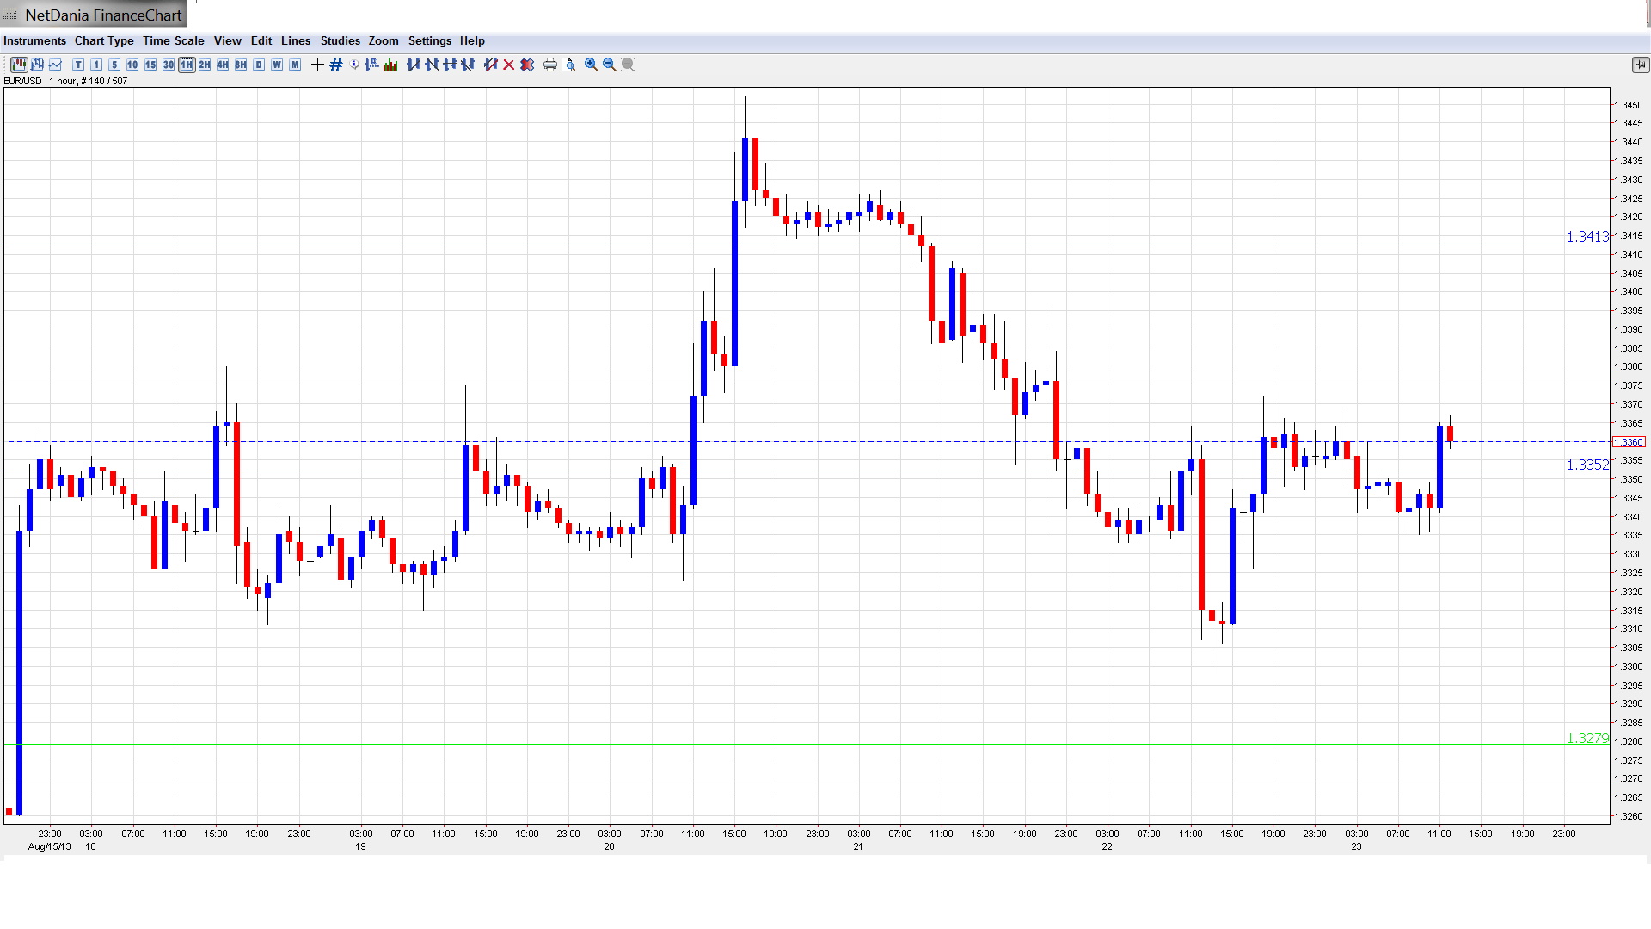Enable the crosshair cursor tool
The width and height of the screenshot is (1651, 929).
tap(317, 65)
